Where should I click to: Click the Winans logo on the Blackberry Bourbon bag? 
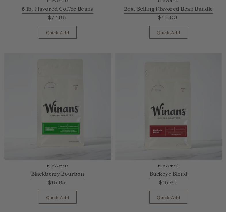(61, 108)
